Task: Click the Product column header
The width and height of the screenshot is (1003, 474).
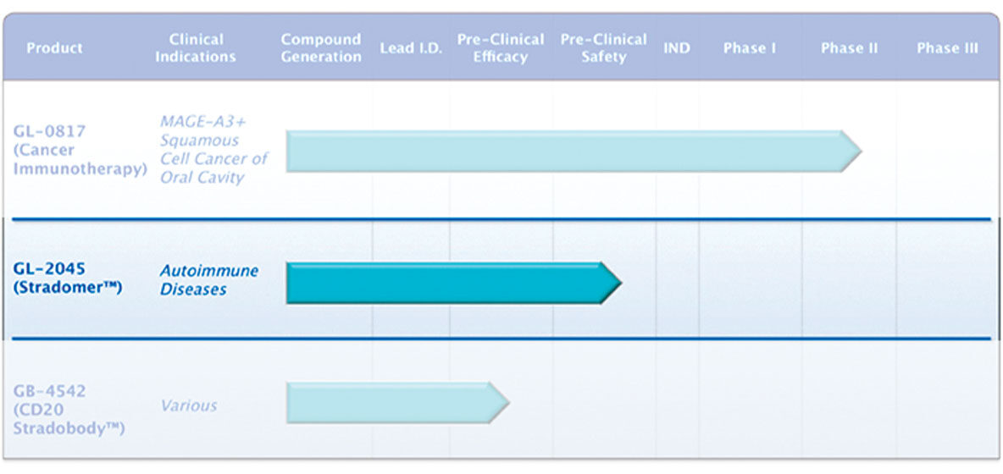Action: (x=54, y=48)
